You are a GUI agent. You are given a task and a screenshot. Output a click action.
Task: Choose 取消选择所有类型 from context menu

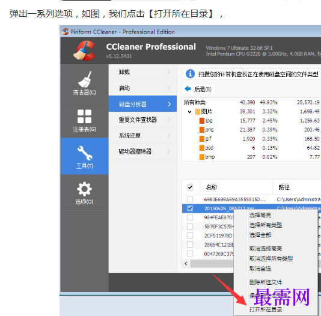(271, 258)
